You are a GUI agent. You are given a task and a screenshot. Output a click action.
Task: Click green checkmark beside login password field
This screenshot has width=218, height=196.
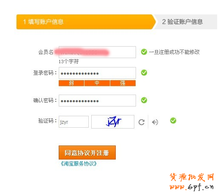pyautogui.click(x=144, y=73)
